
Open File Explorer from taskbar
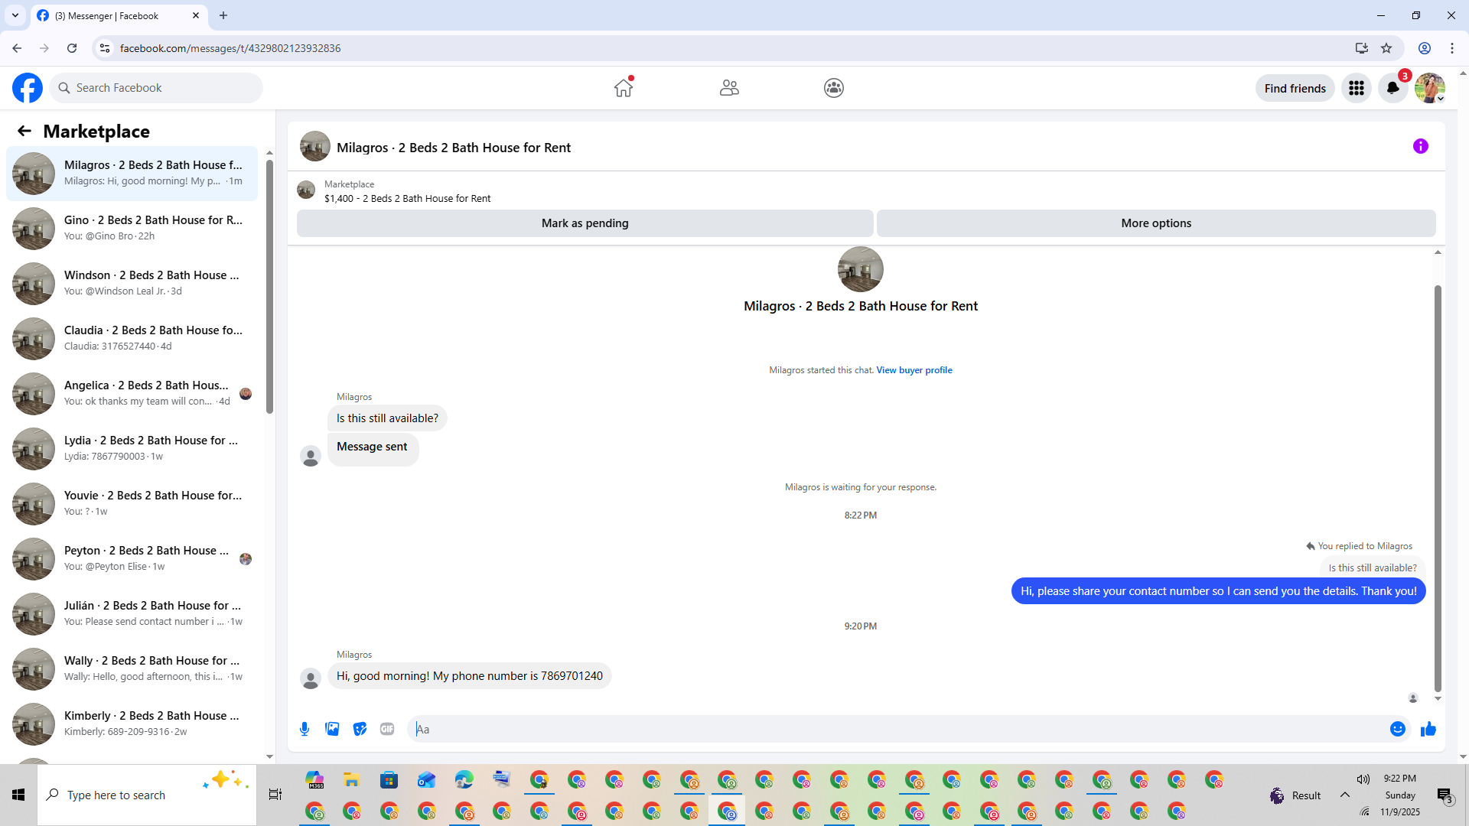[x=352, y=780]
